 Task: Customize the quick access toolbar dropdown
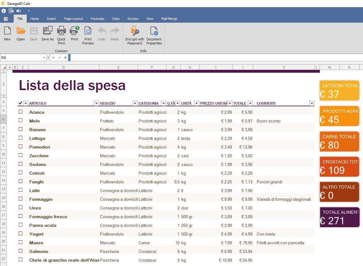(29, 11)
